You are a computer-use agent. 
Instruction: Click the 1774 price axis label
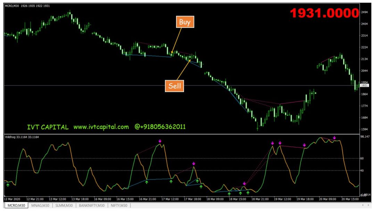pos(365,106)
